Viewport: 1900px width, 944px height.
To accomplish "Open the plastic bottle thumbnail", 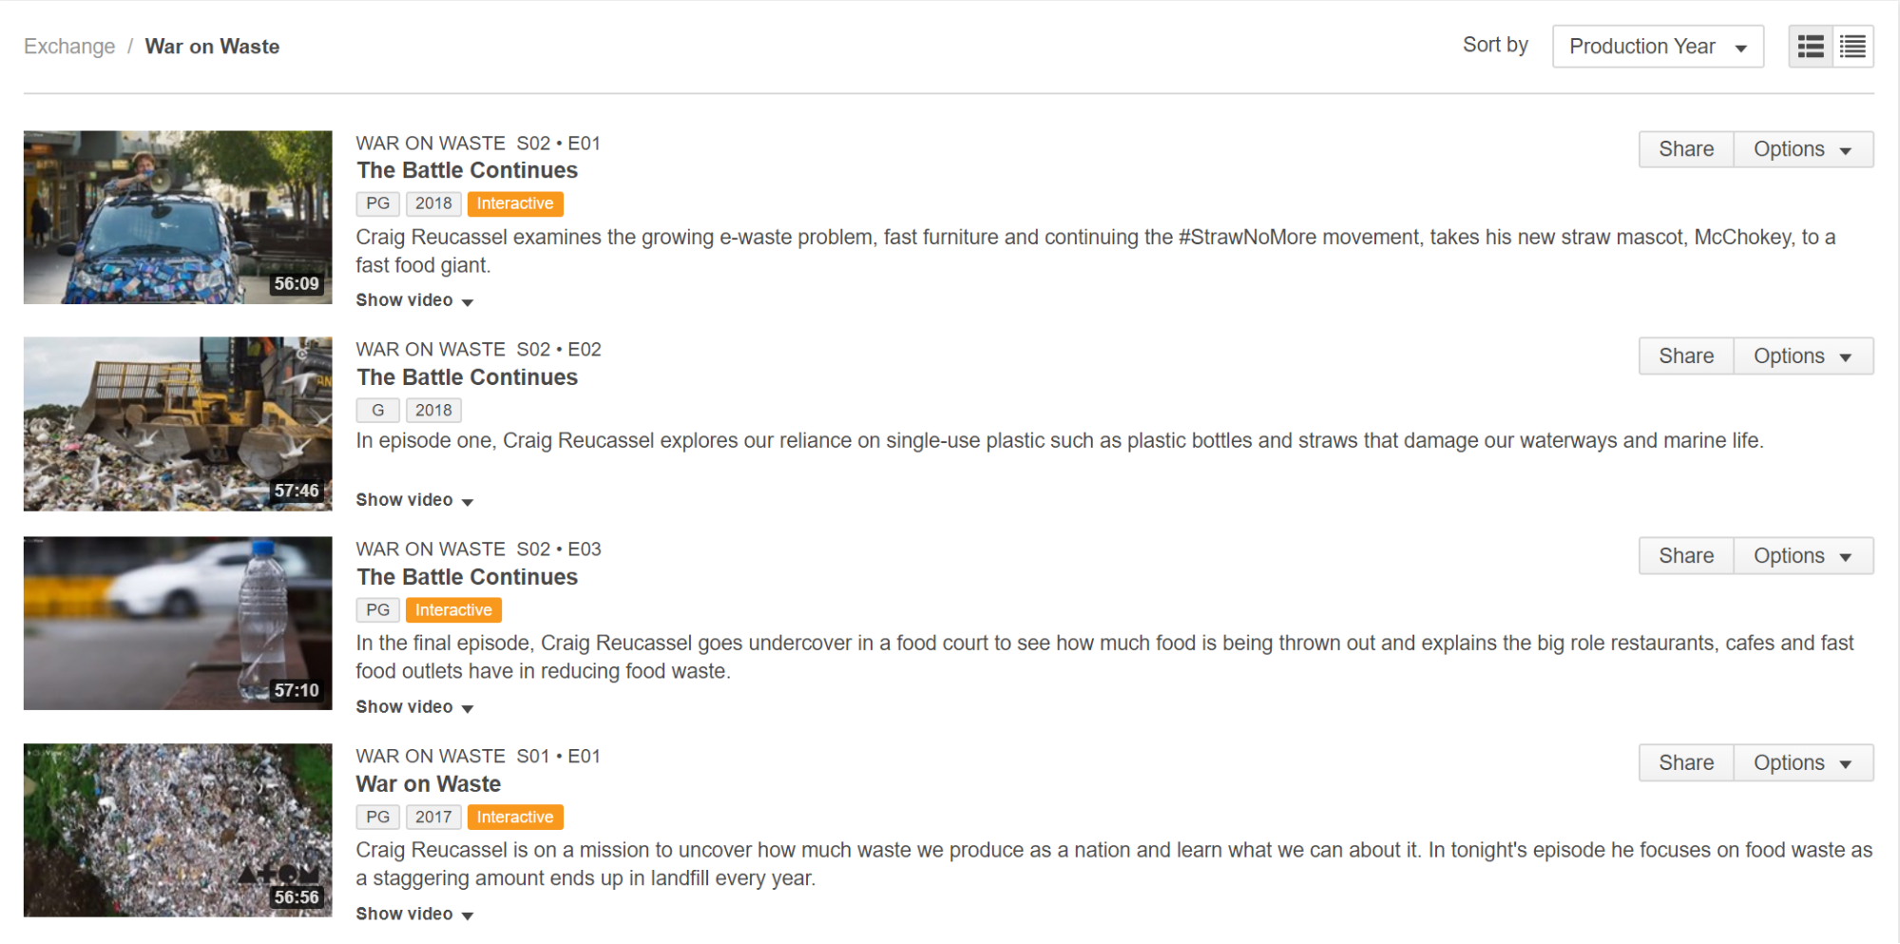I will coord(178,624).
